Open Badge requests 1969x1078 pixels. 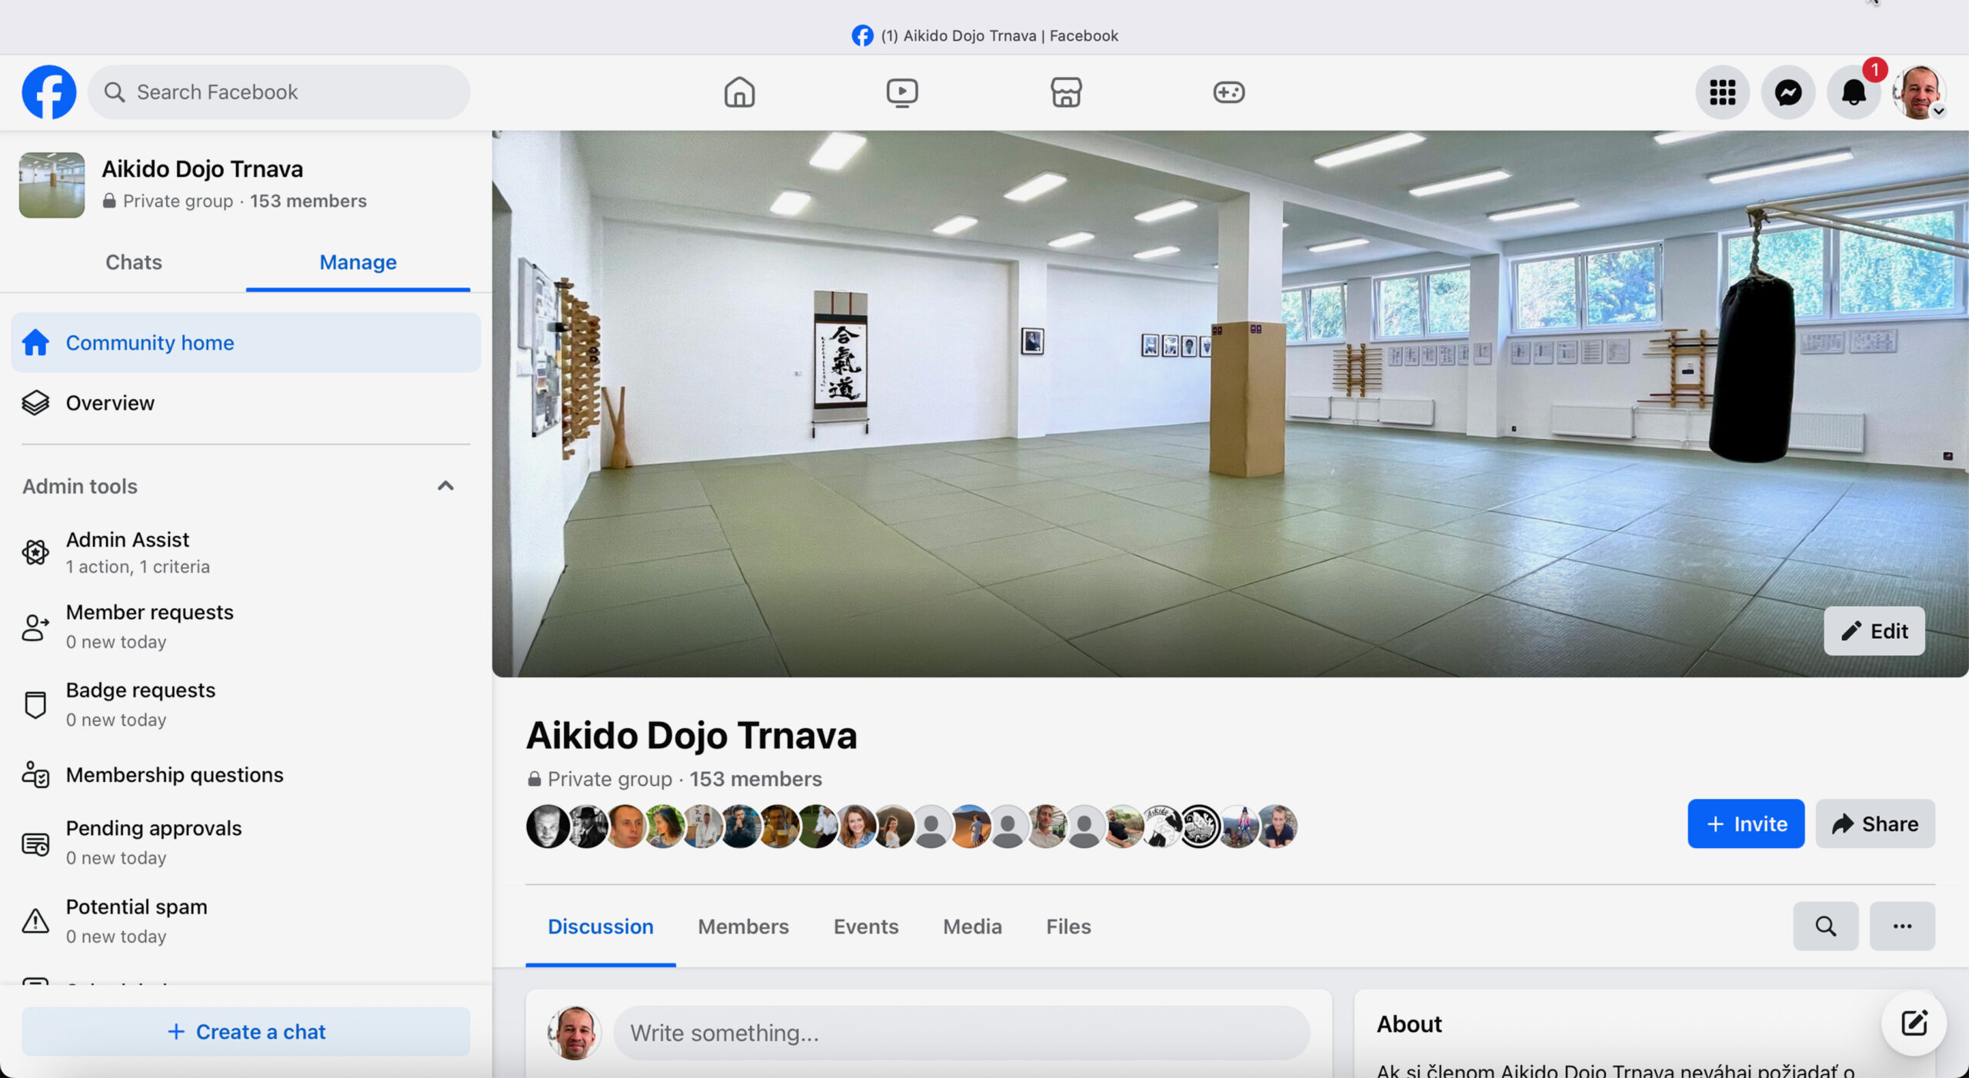(x=246, y=704)
